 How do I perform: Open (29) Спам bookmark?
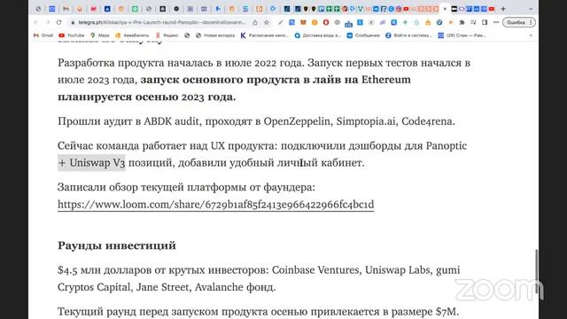pyautogui.click(x=462, y=35)
